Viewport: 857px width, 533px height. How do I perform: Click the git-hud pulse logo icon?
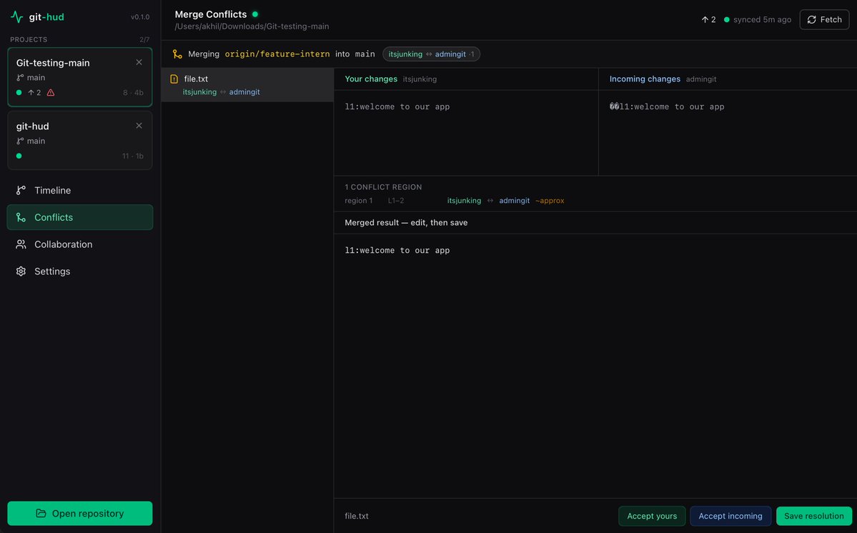click(x=17, y=17)
